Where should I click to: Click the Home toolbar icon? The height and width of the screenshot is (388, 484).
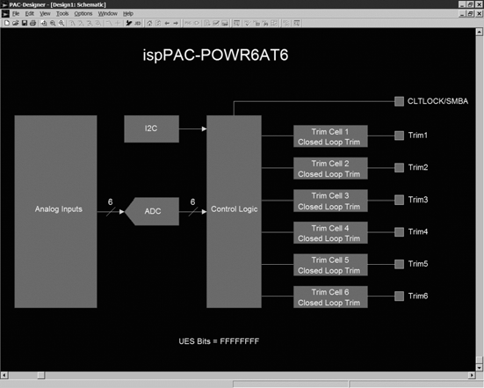point(149,23)
